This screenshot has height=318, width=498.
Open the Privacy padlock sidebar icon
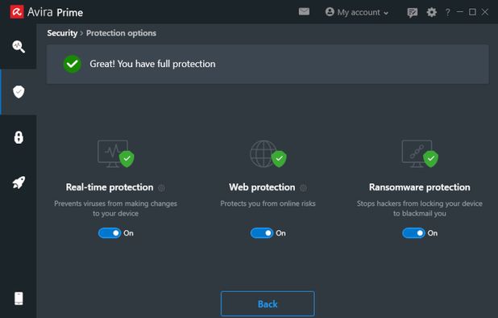(19, 137)
